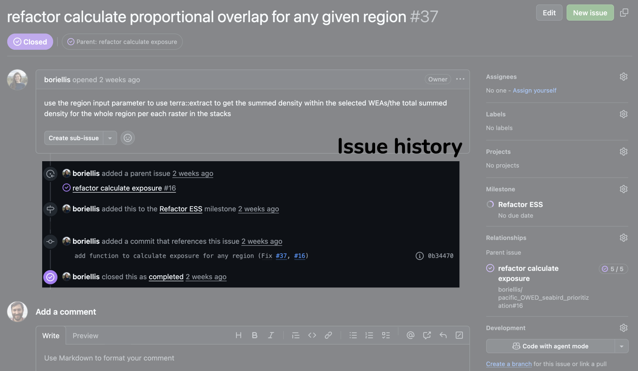The image size is (638, 371).
Task: Insert a task list with checkboxes
Action: tap(386, 336)
